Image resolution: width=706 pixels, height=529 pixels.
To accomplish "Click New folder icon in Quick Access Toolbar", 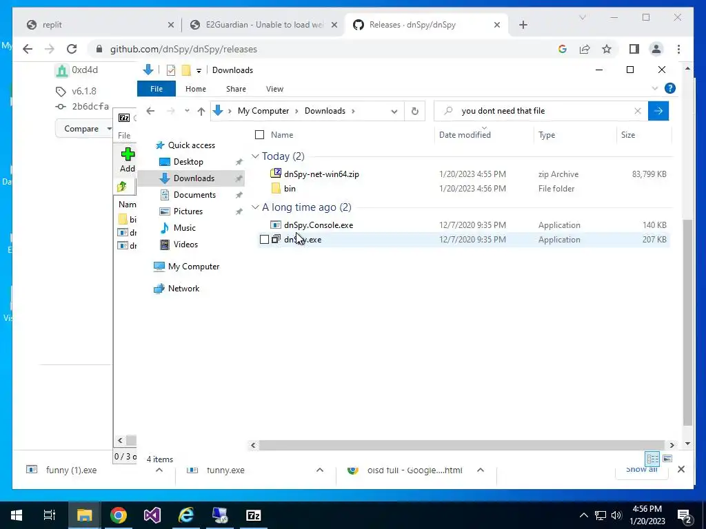I will (x=186, y=70).
